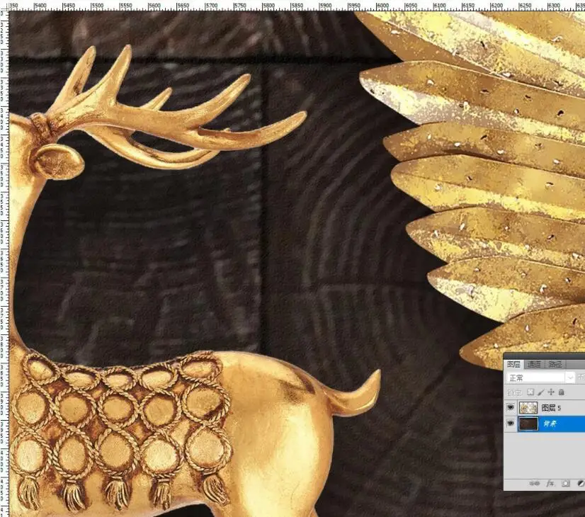Toggle lock all padlock icon
The width and height of the screenshot is (585, 517).
[x=561, y=392]
